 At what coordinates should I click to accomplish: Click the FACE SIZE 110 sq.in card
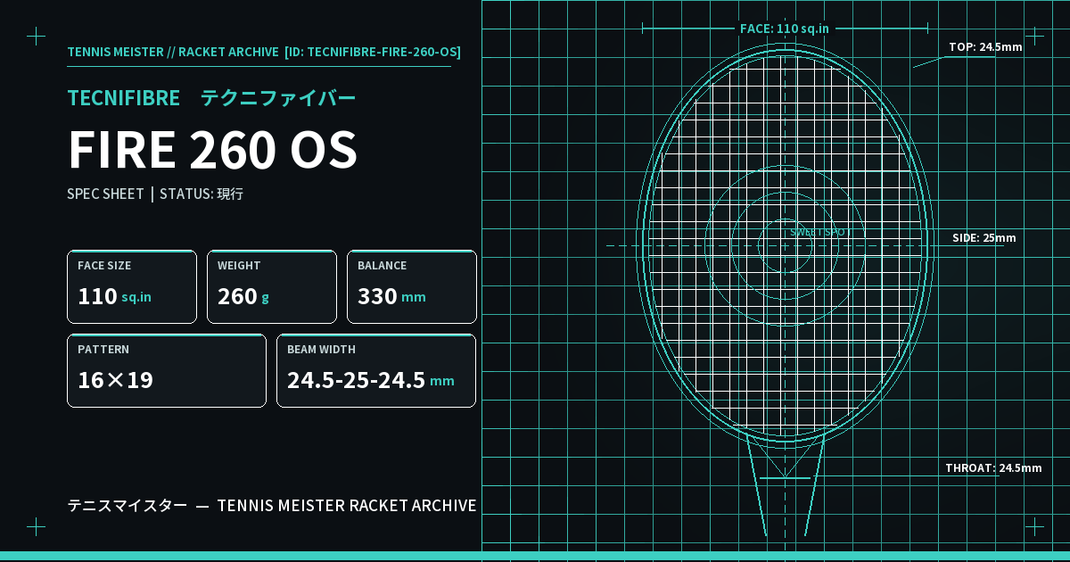[x=132, y=287]
